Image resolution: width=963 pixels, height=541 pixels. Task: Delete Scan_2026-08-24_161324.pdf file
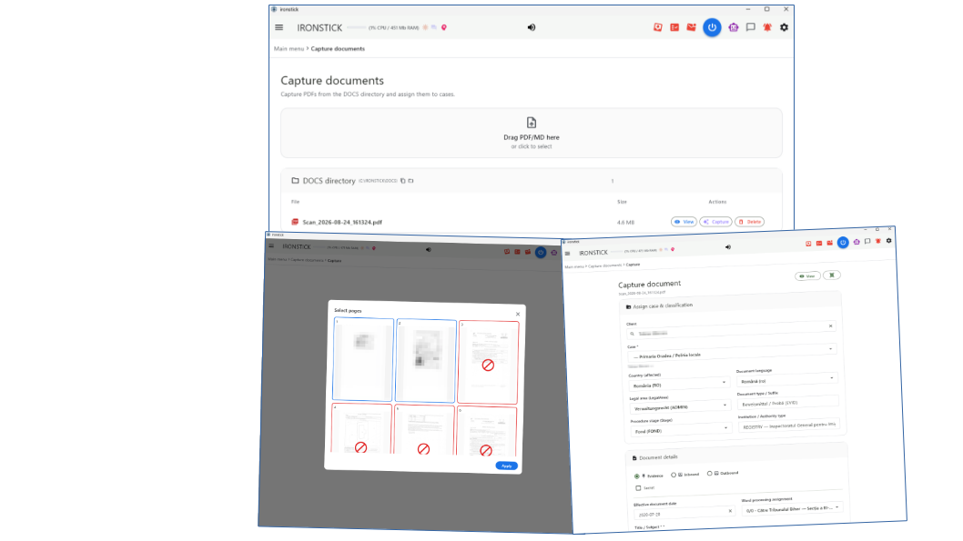750,222
